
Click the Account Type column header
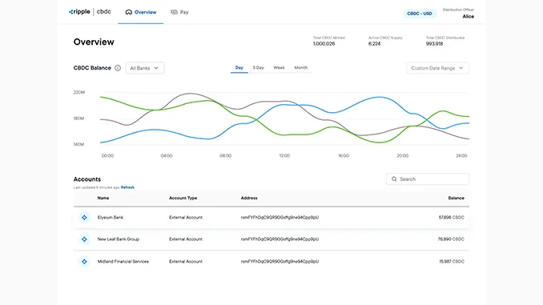183,198
